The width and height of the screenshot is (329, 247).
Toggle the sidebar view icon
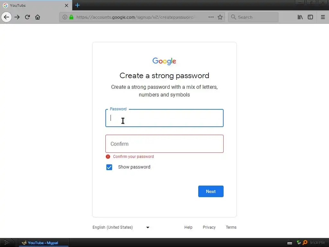tap(310, 17)
